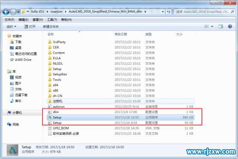The image size is (238, 159).
Task: Select the NLSDL folder icon
Action: 50,63
